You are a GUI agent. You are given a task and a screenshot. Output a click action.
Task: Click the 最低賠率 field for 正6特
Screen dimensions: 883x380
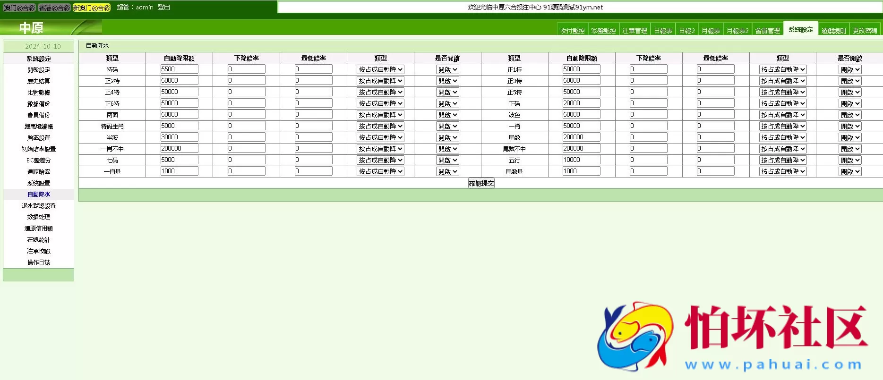click(313, 103)
